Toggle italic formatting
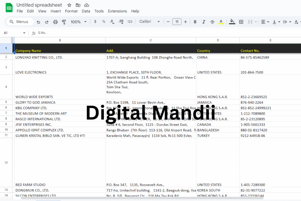 (x=203, y=22)
